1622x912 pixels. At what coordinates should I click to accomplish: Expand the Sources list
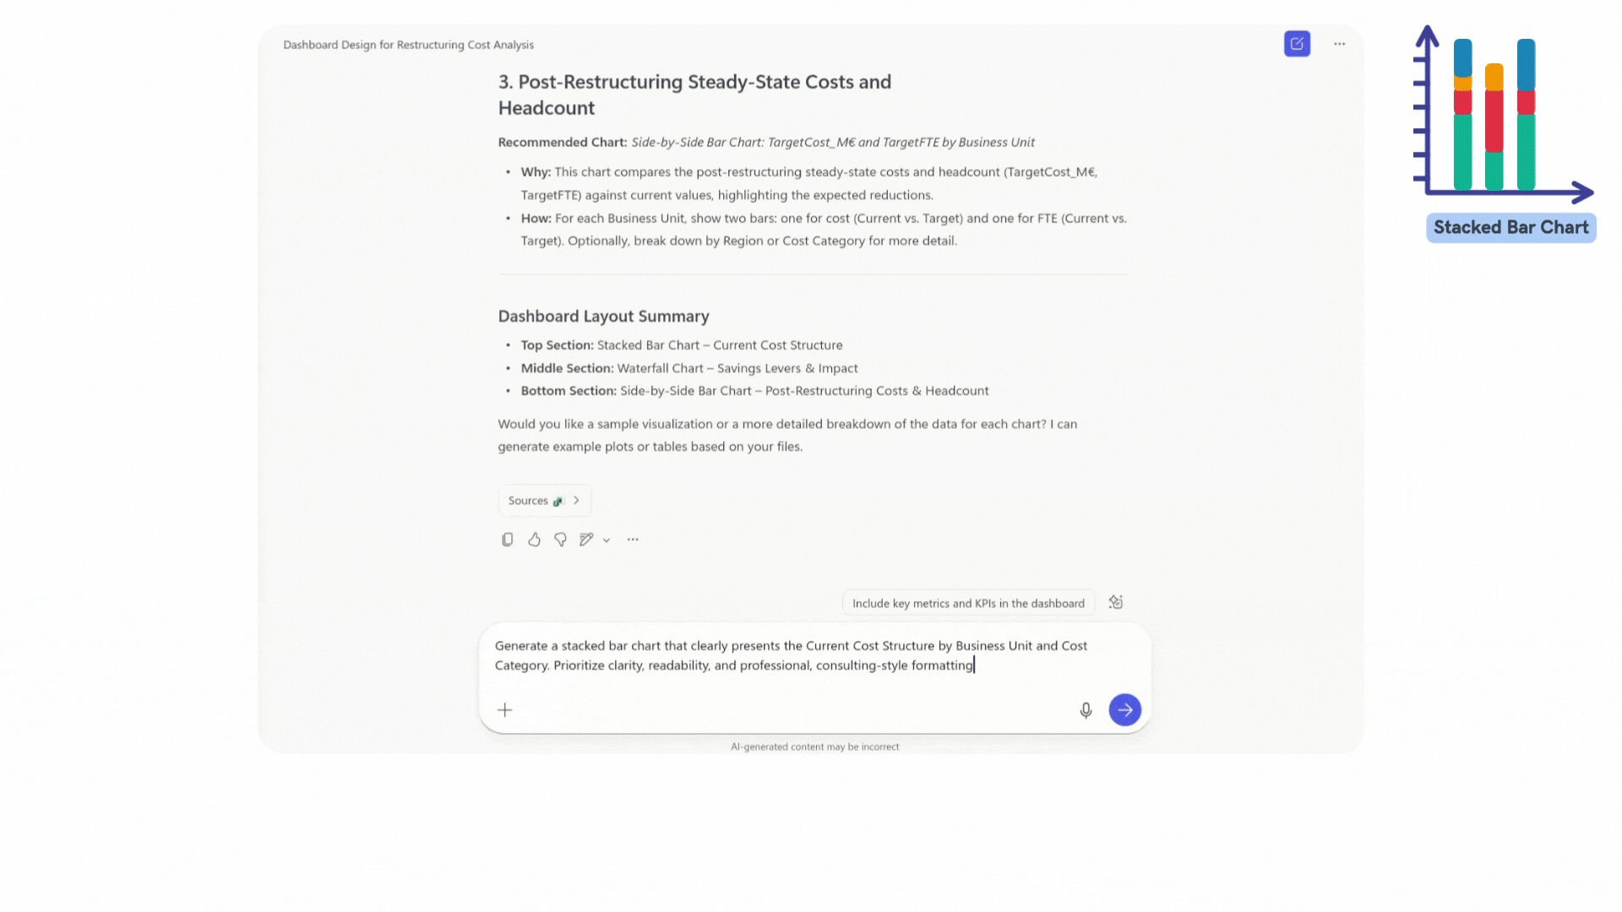544,501
